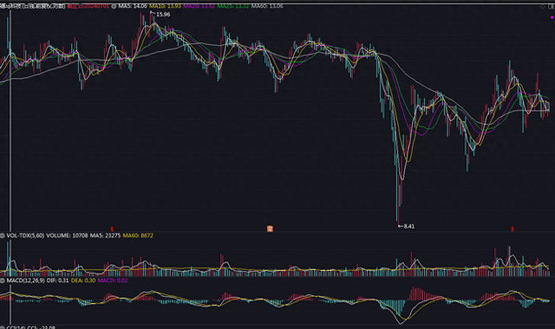Screen dimensions: 555x329
Task: Select the MA60 label in header
Action: coord(267,6)
